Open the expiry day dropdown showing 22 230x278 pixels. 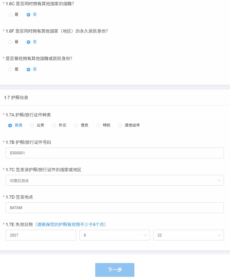coord(188,235)
